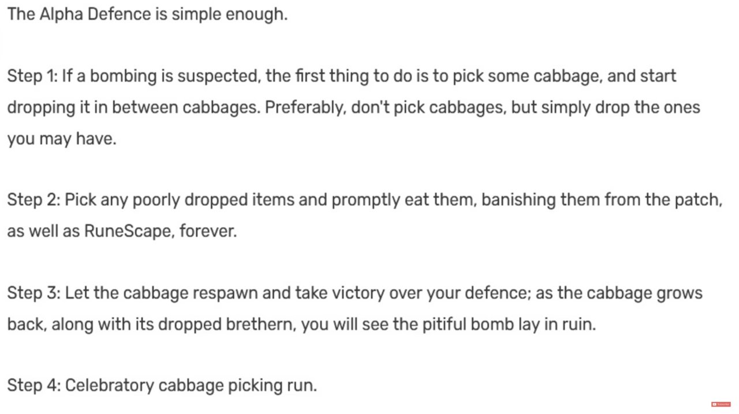The image size is (739, 414).
Task: Click the "Step 3:" label text
Action: [33, 293]
